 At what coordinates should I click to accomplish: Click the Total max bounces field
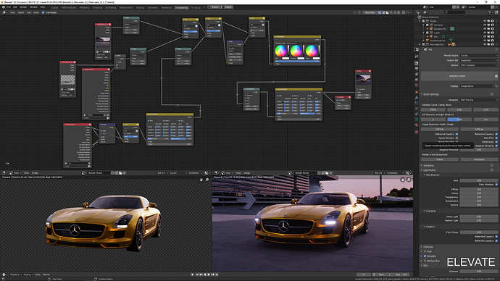pyautogui.click(x=478, y=180)
